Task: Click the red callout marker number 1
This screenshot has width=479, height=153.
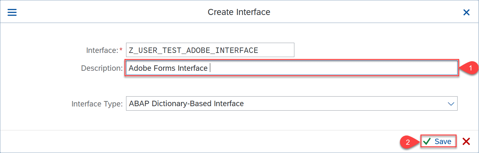Action: pos(470,68)
